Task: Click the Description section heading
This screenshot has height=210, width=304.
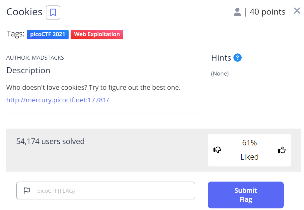Action: tap(28, 70)
